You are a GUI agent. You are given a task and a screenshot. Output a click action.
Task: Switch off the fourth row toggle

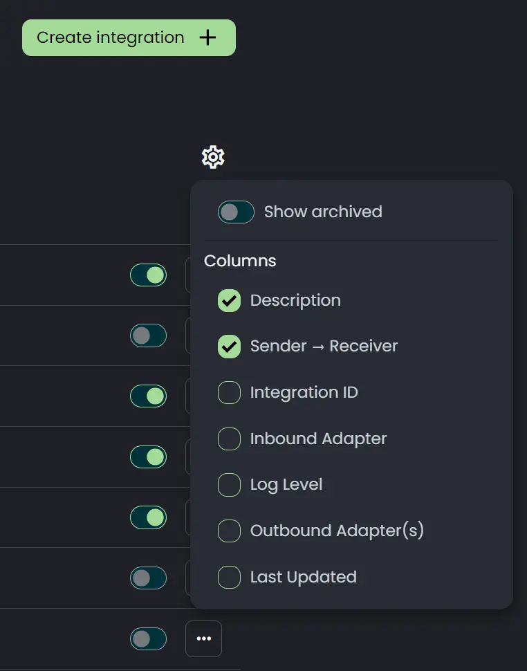click(149, 457)
